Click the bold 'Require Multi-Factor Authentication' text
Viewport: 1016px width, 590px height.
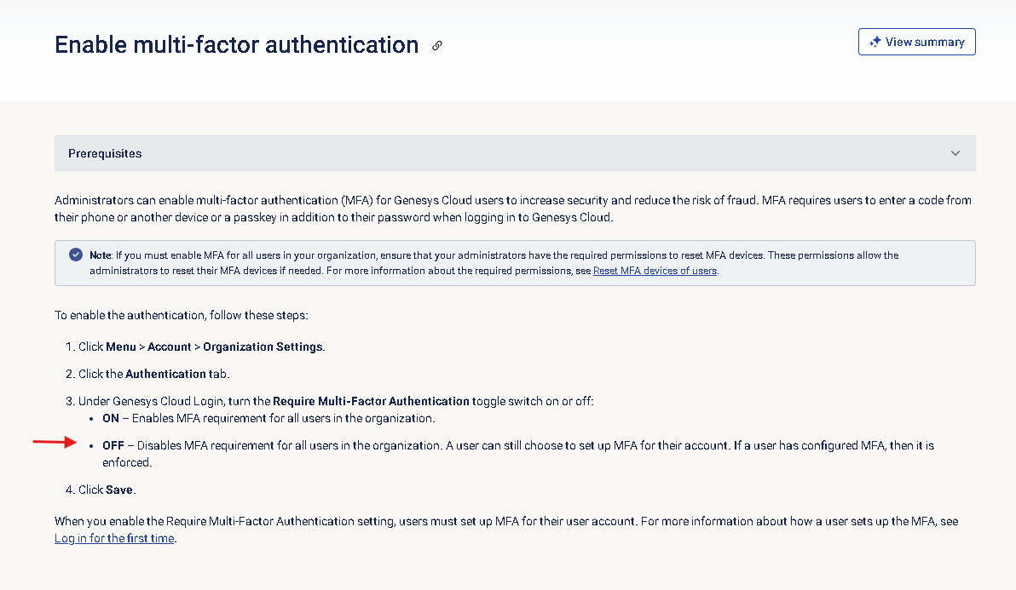(x=371, y=401)
